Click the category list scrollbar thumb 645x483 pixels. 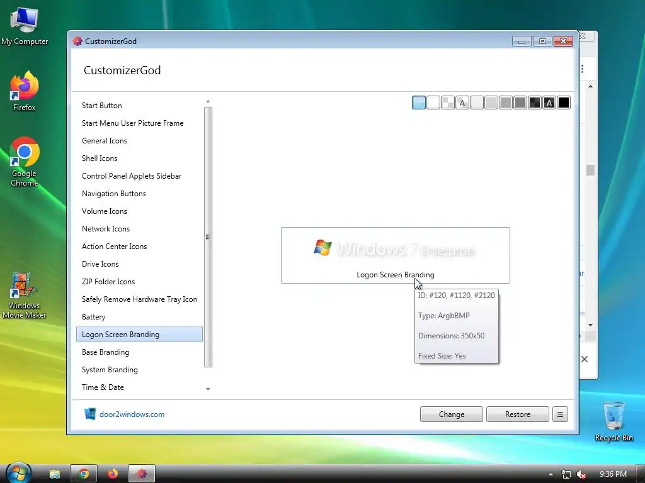[x=208, y=237]
